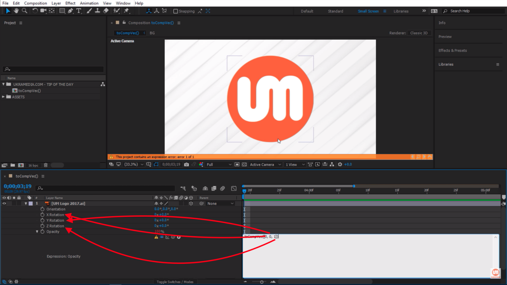This screenshot has width=507, height=285.
Task: Toggle 3D layer switch for UM Logo
Action: 191,204
